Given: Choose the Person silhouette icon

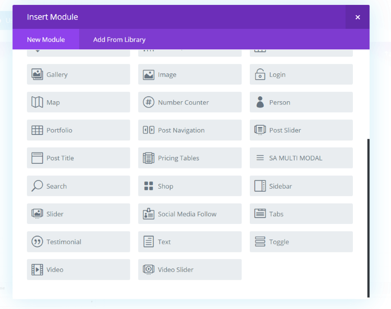Looking at the screenshot, I should 260,102.
